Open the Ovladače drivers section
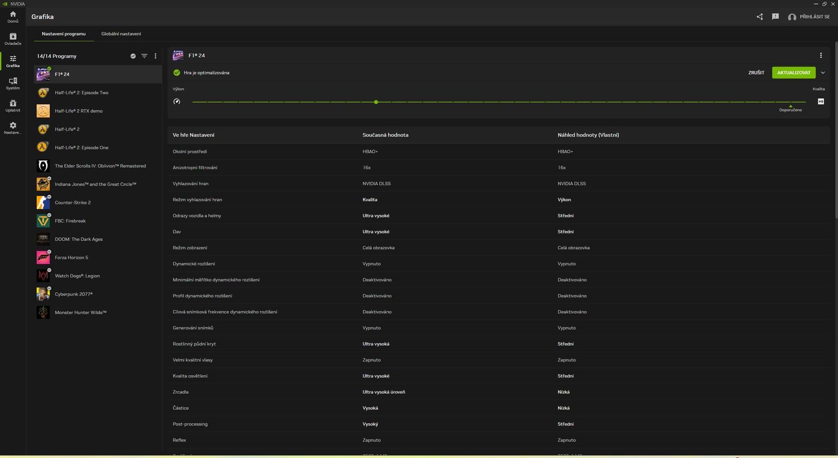This screenshot has width=838, height=458. (x=13, y=39)
